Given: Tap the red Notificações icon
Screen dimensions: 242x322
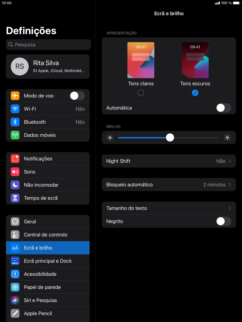Looking at the screenshot, I should click(x=15, y=159).
